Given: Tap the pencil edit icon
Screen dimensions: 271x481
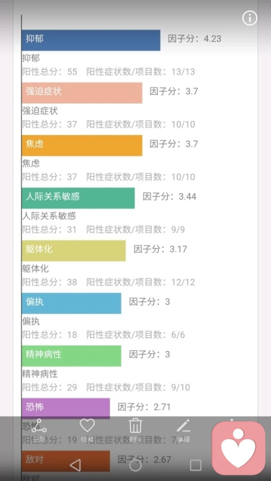Looking at the screenshot, I should (x=183, y=426).
